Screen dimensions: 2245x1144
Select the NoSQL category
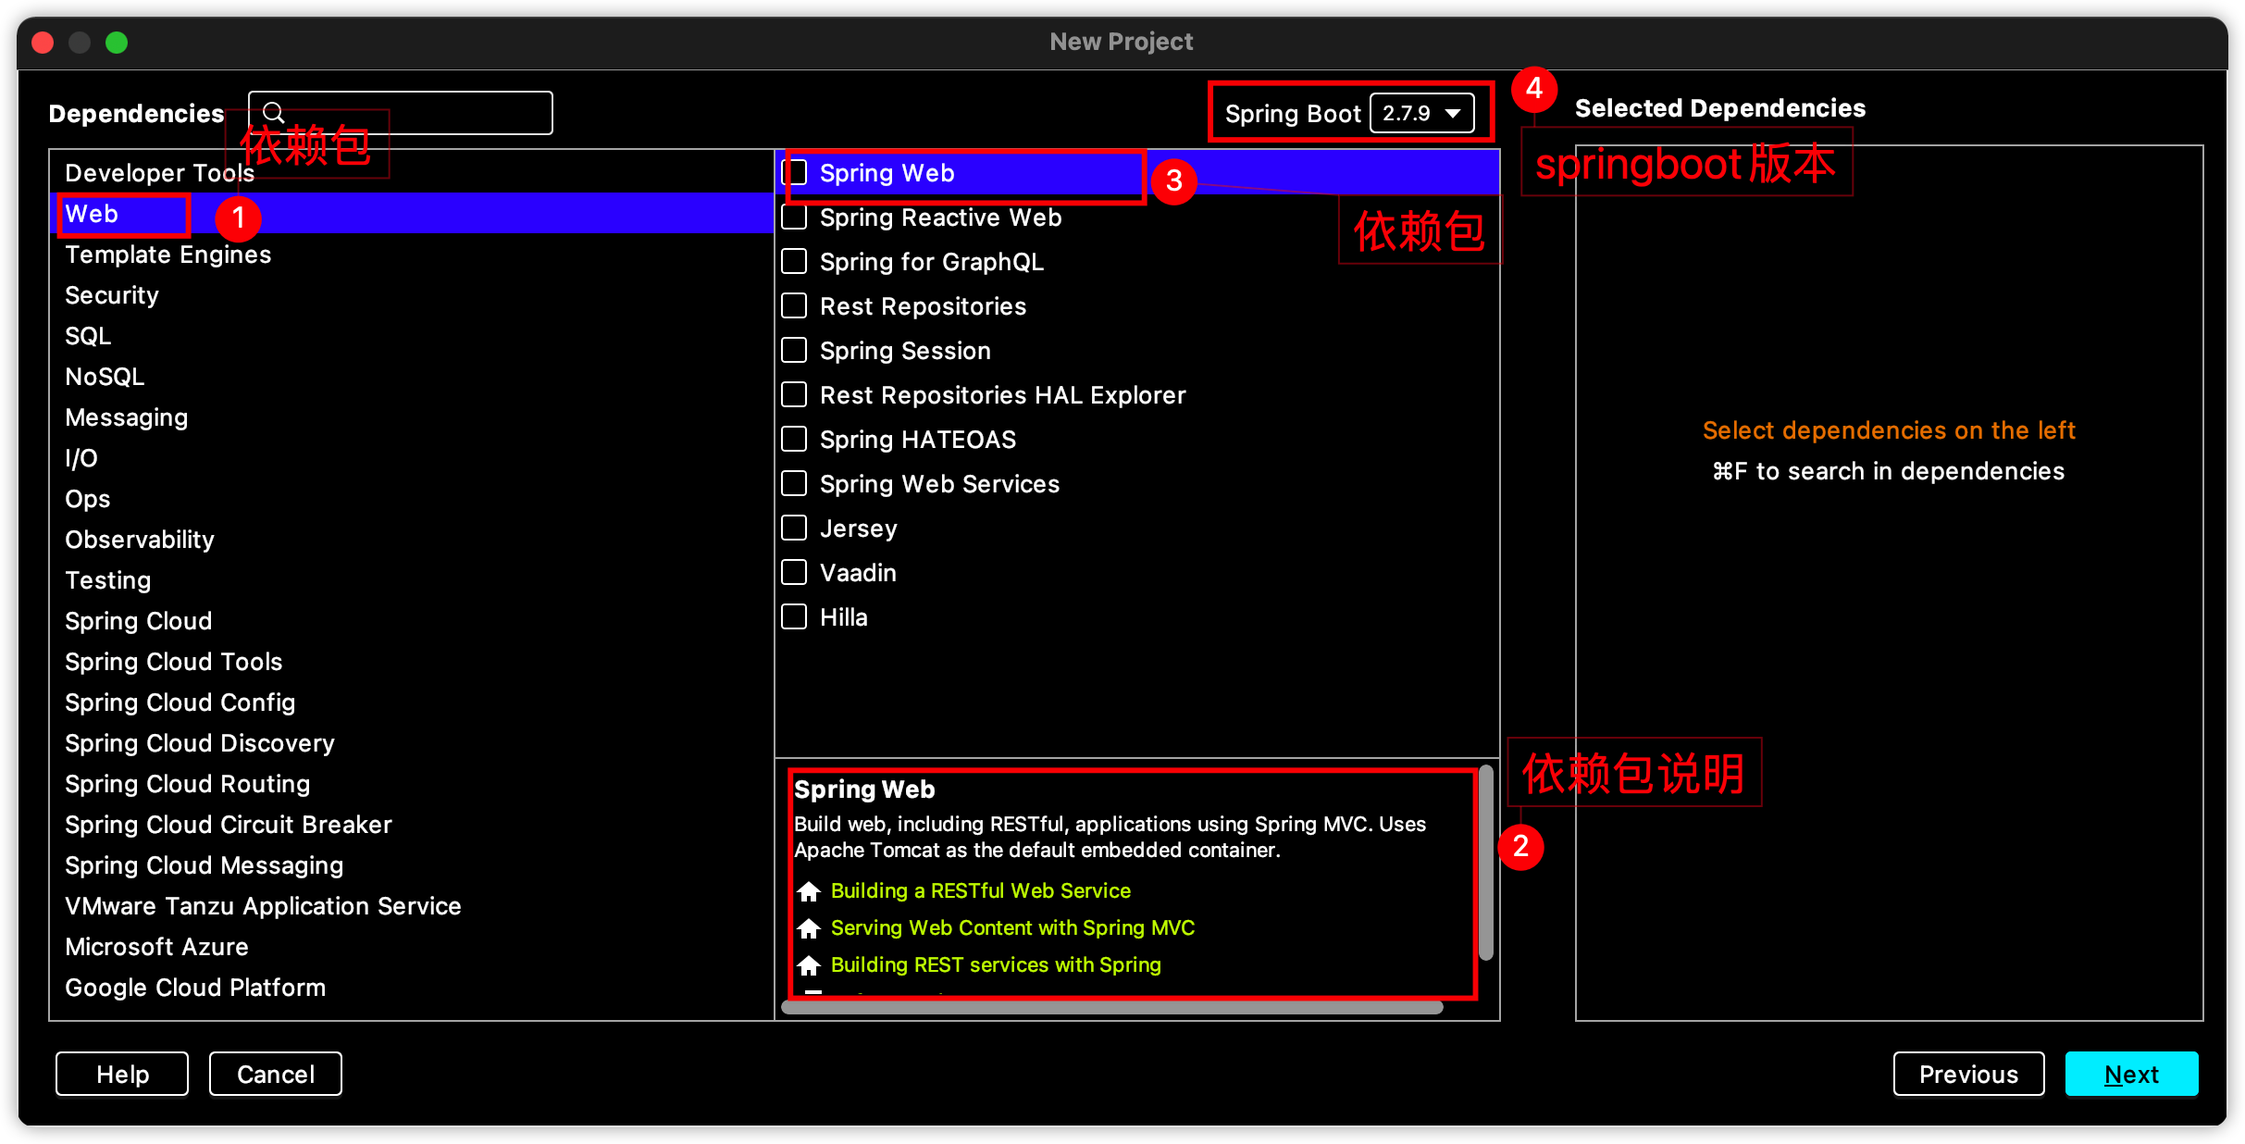[411, 377]
